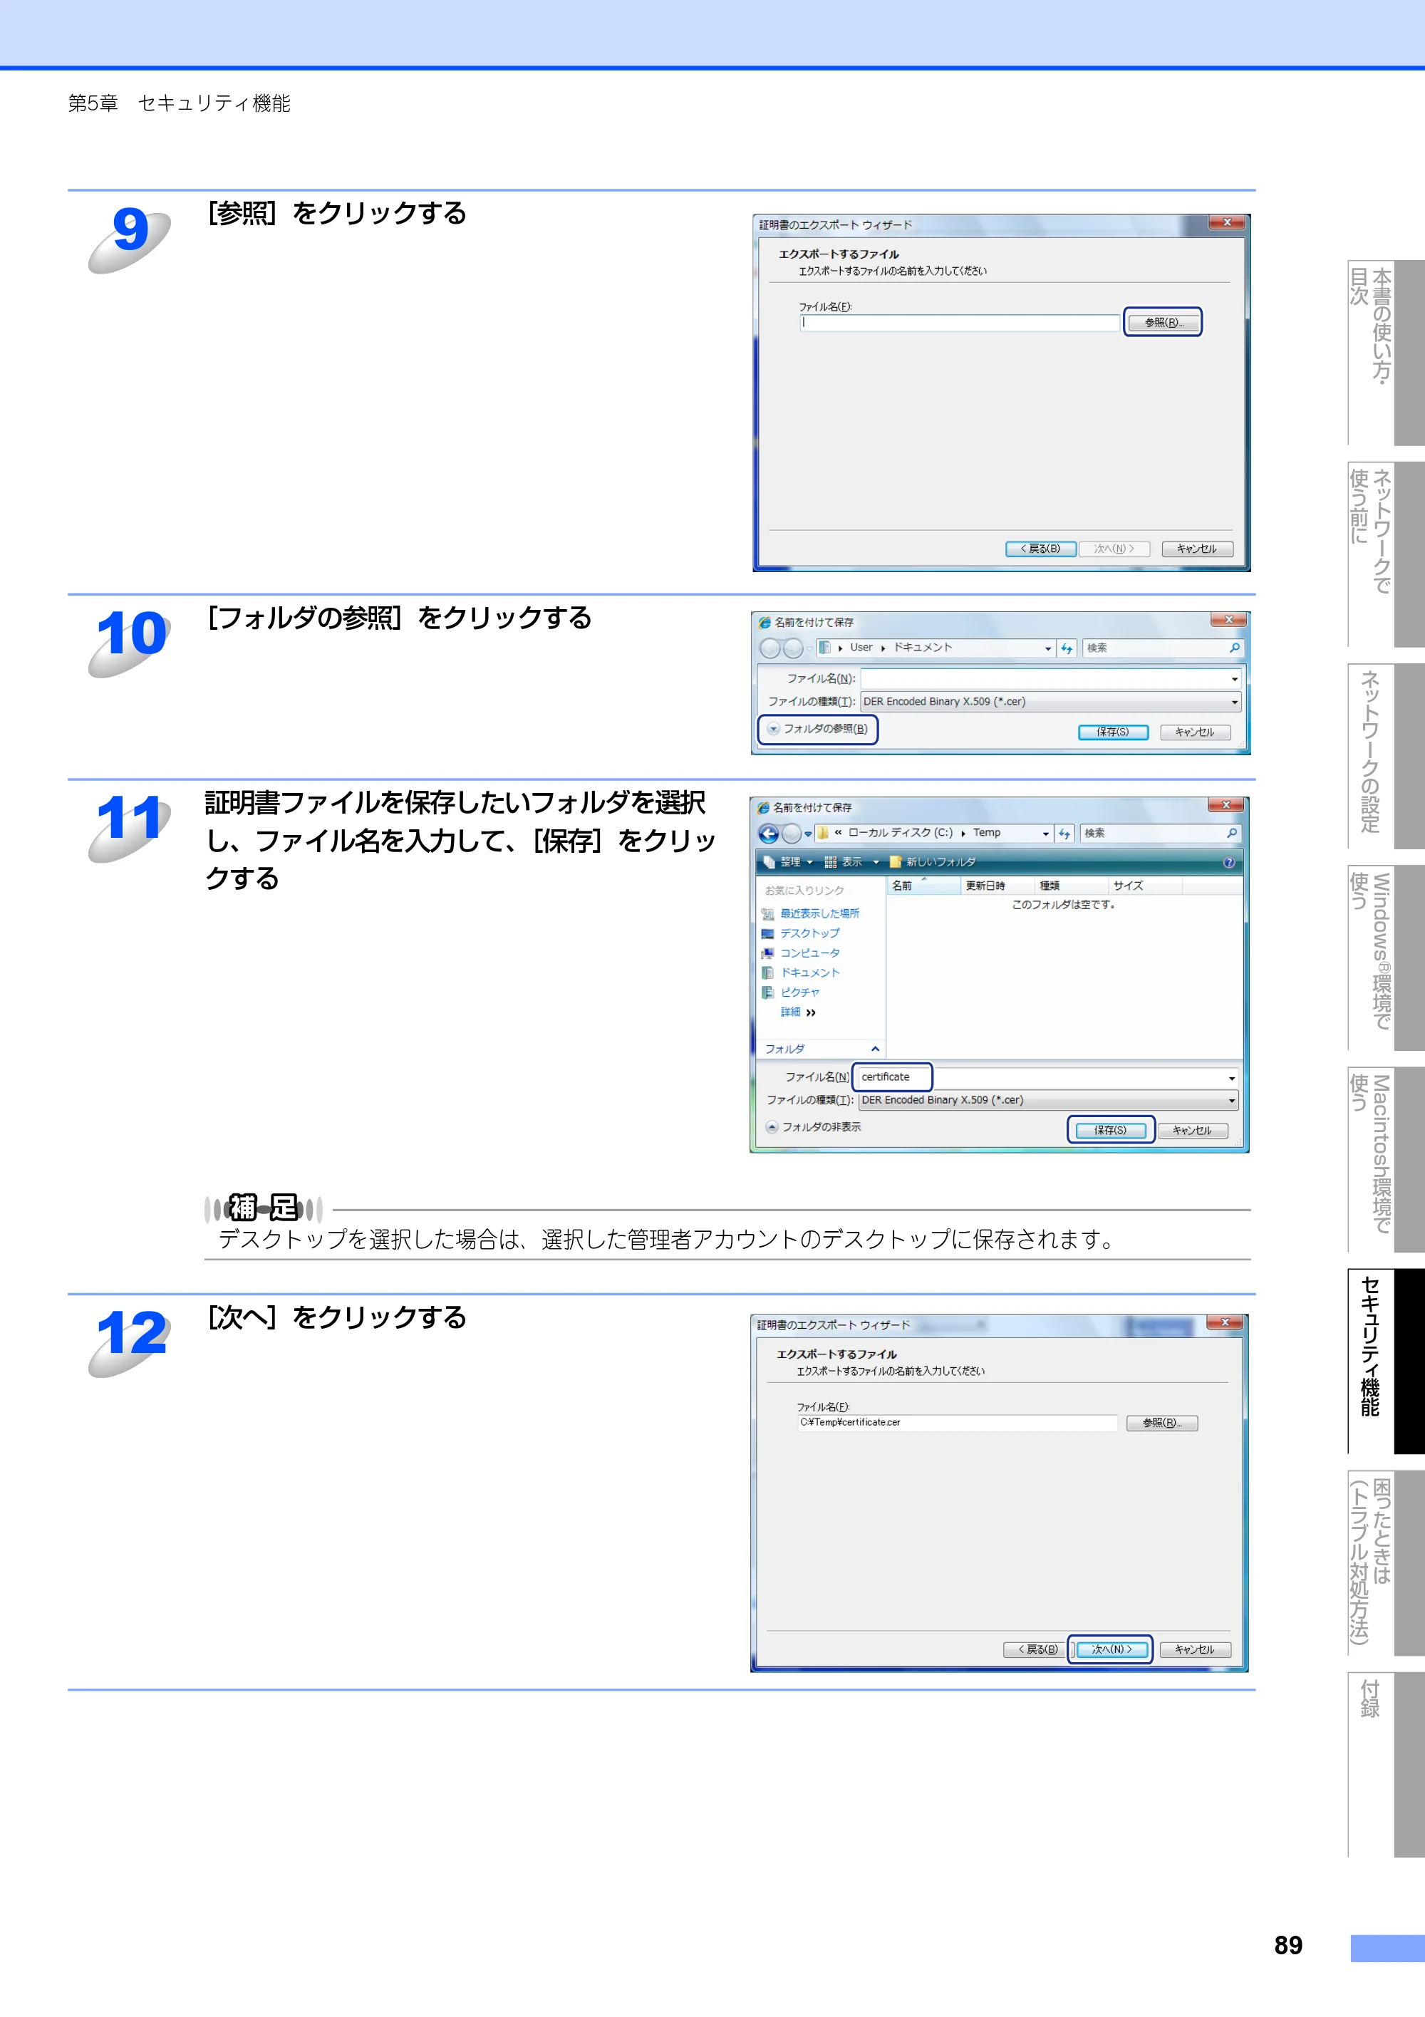
Task: Open file name dropdown arrow in the ドキュメント dialog
Action: coord(1234,679)
